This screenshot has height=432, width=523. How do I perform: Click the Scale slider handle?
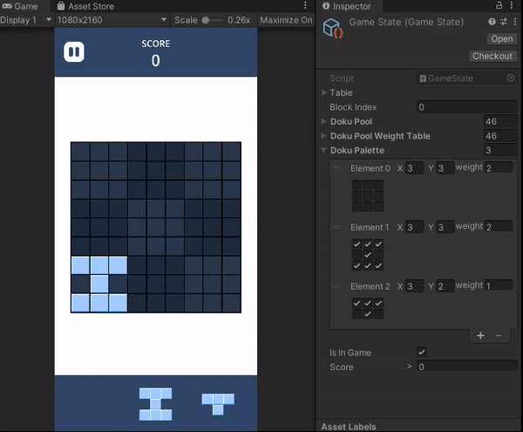pos(206,20)
